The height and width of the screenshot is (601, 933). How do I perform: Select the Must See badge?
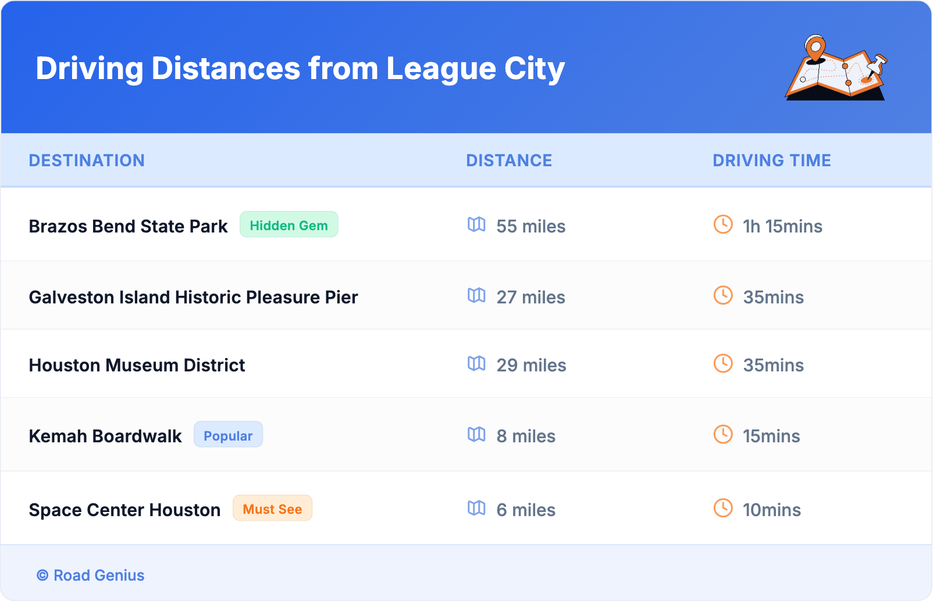click(x=272, y=509)
